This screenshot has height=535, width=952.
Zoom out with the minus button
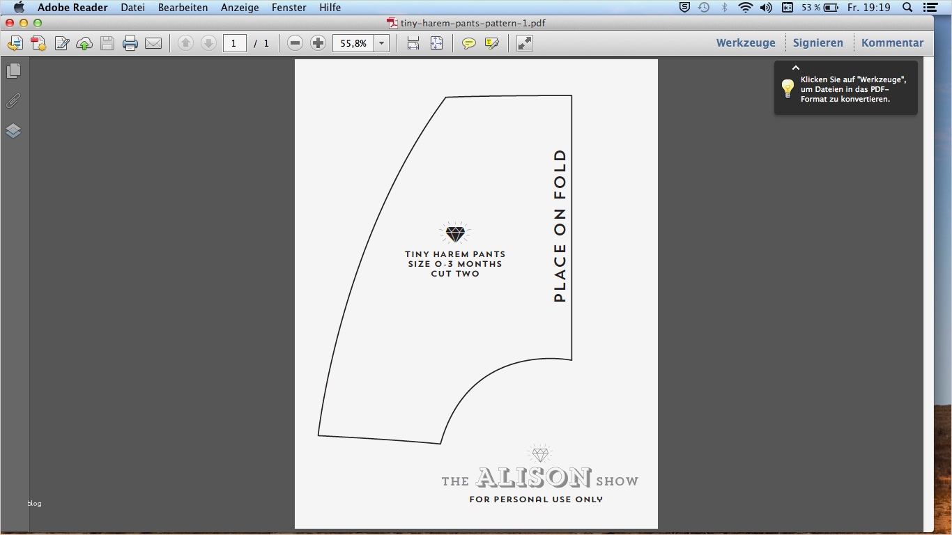[295, 43]
